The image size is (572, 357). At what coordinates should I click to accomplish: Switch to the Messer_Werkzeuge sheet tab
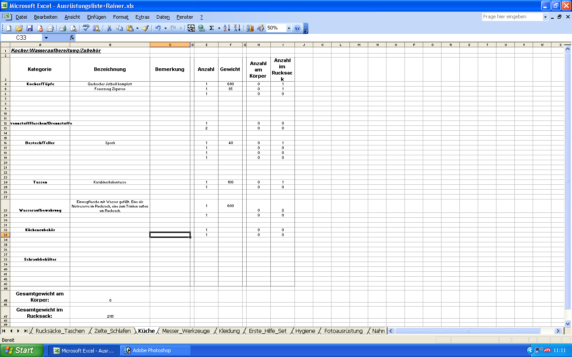coord(185,331)
